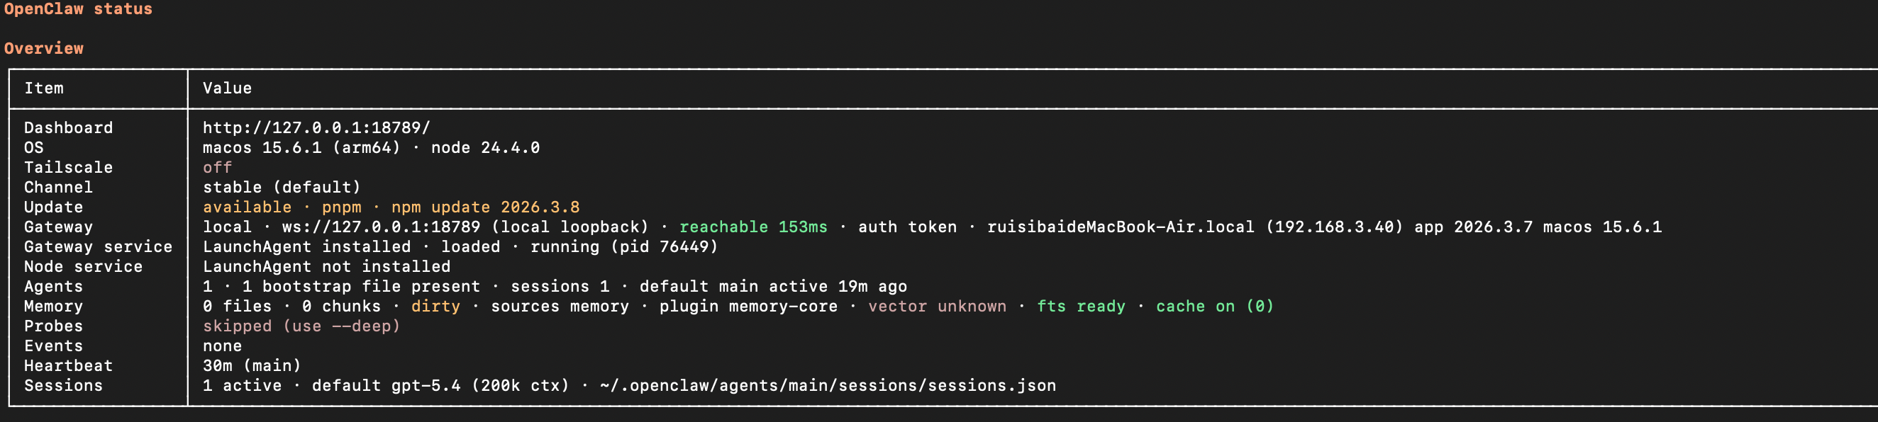Click the "OpenClaw status" heading

(x=78, y=9)
